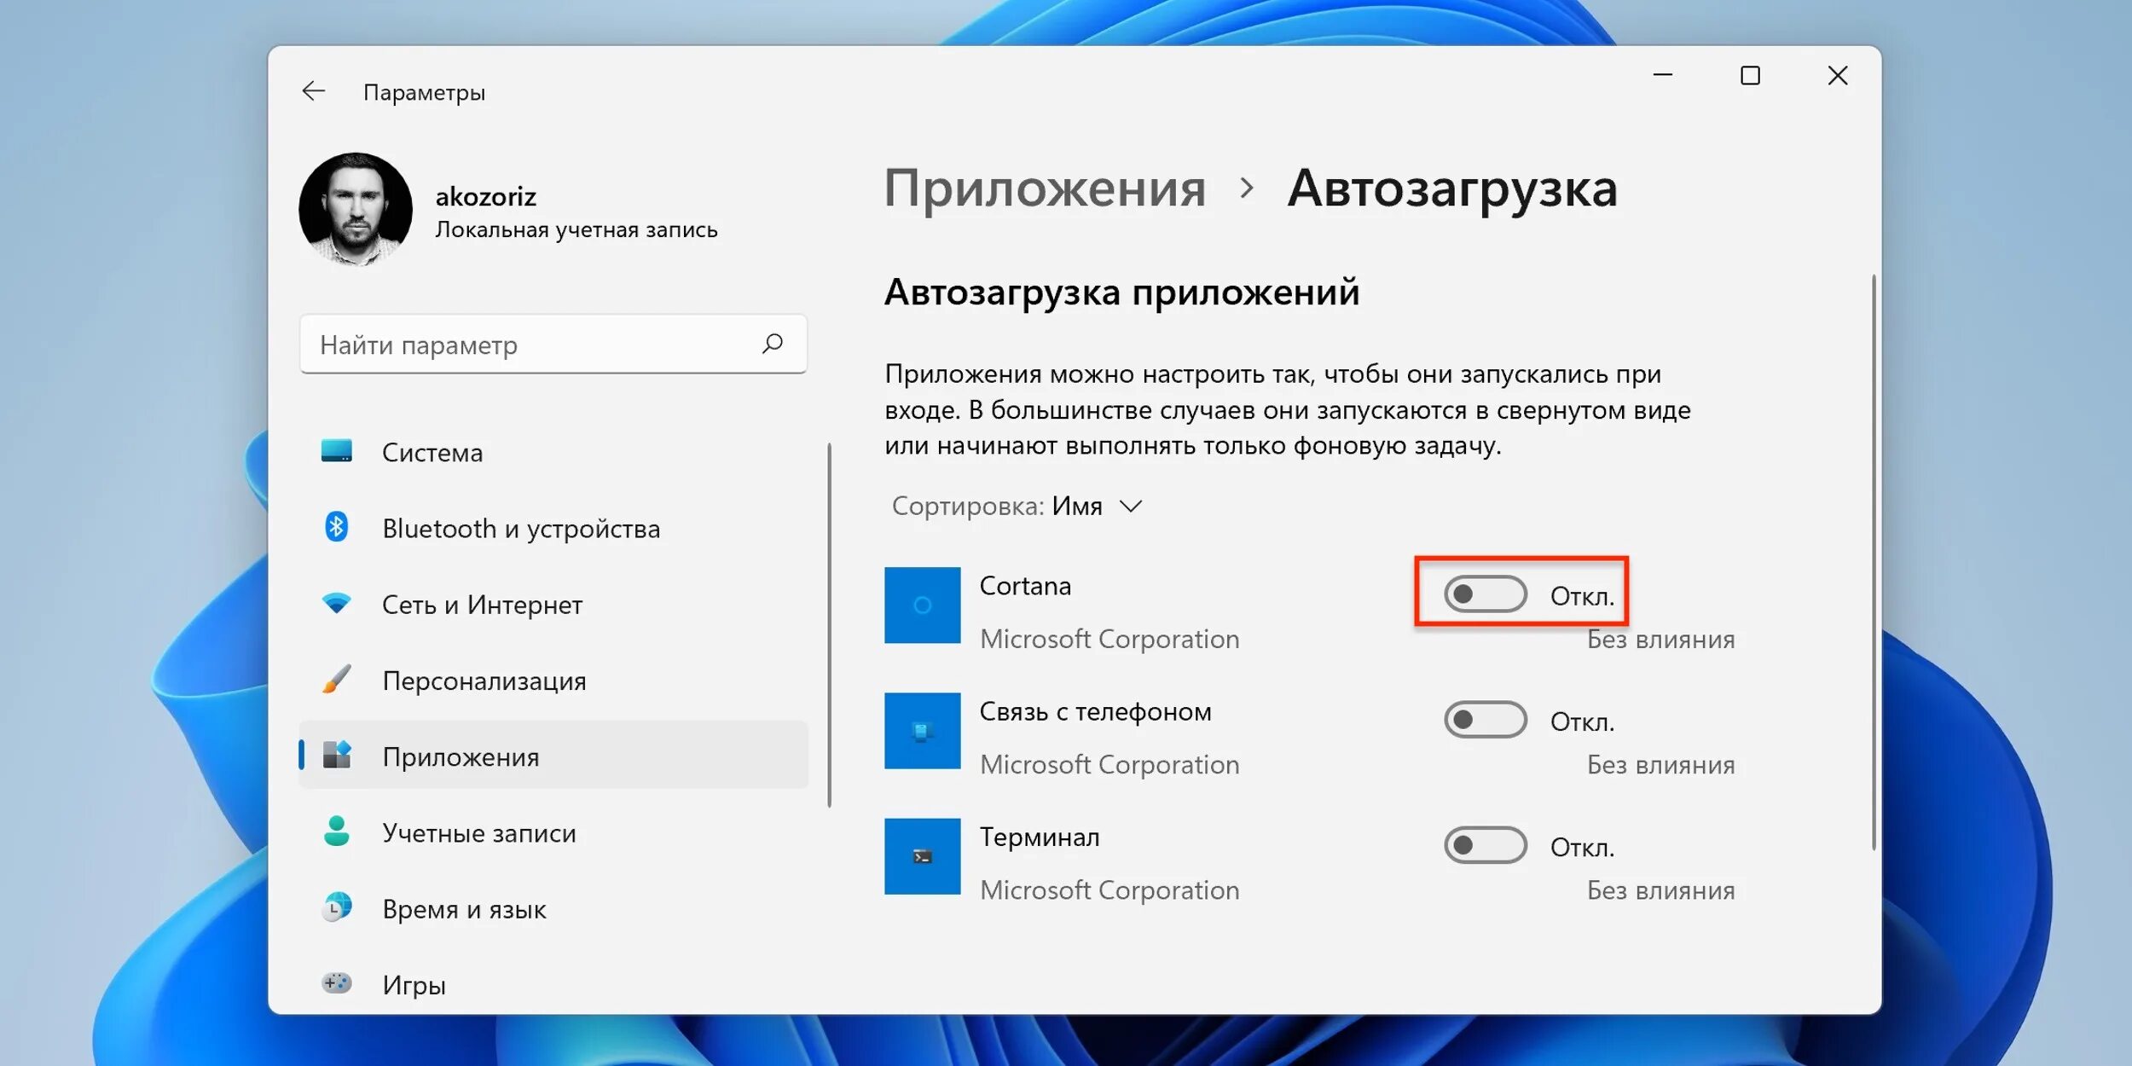
Task: Click Локальная учетная запись text
Action: pos(576,230)
